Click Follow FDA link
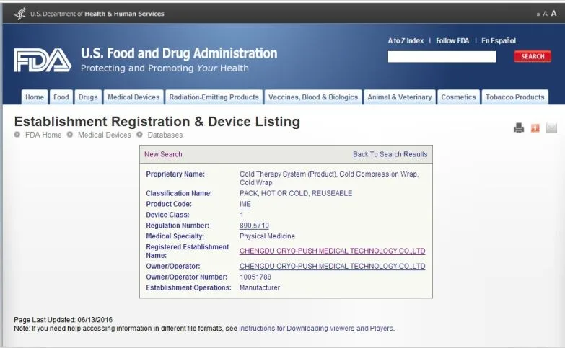The height and width of the screenshot is (348, 565). point(452,40)
